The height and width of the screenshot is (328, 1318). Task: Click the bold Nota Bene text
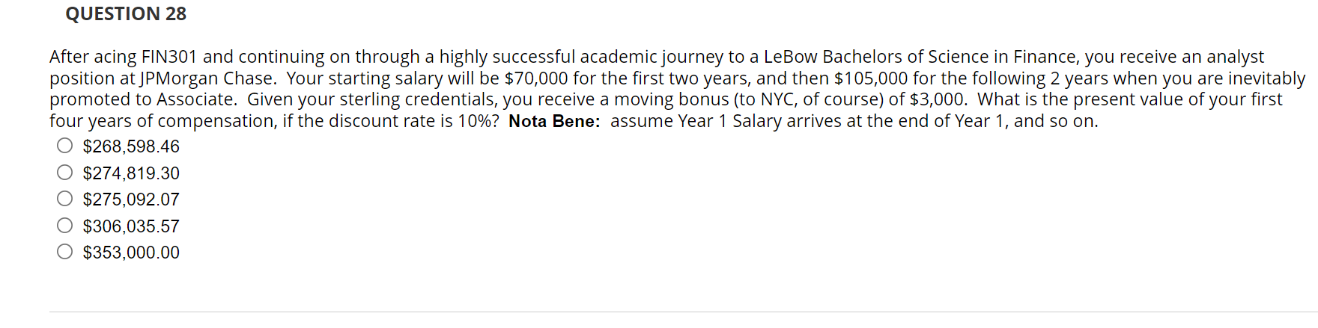(554, 121)
